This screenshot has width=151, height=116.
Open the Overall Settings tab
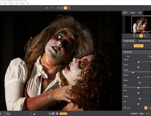[129, 41]
